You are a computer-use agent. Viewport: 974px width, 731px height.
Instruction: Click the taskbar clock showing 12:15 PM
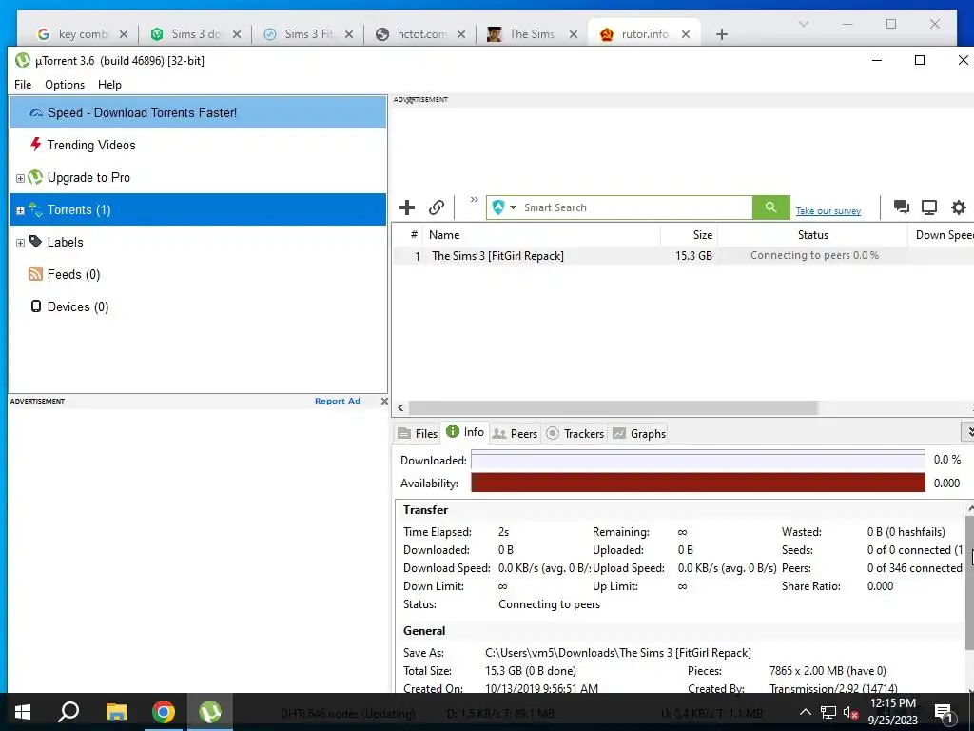[892, 703]
